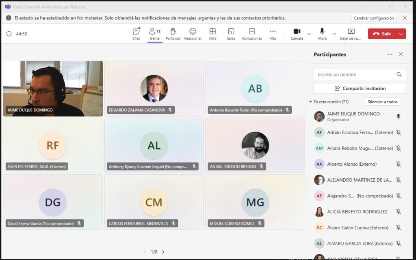Go to previous page of participant grid
The height and width of the screenshot is (260, 416).
click(x=145, y=252)
